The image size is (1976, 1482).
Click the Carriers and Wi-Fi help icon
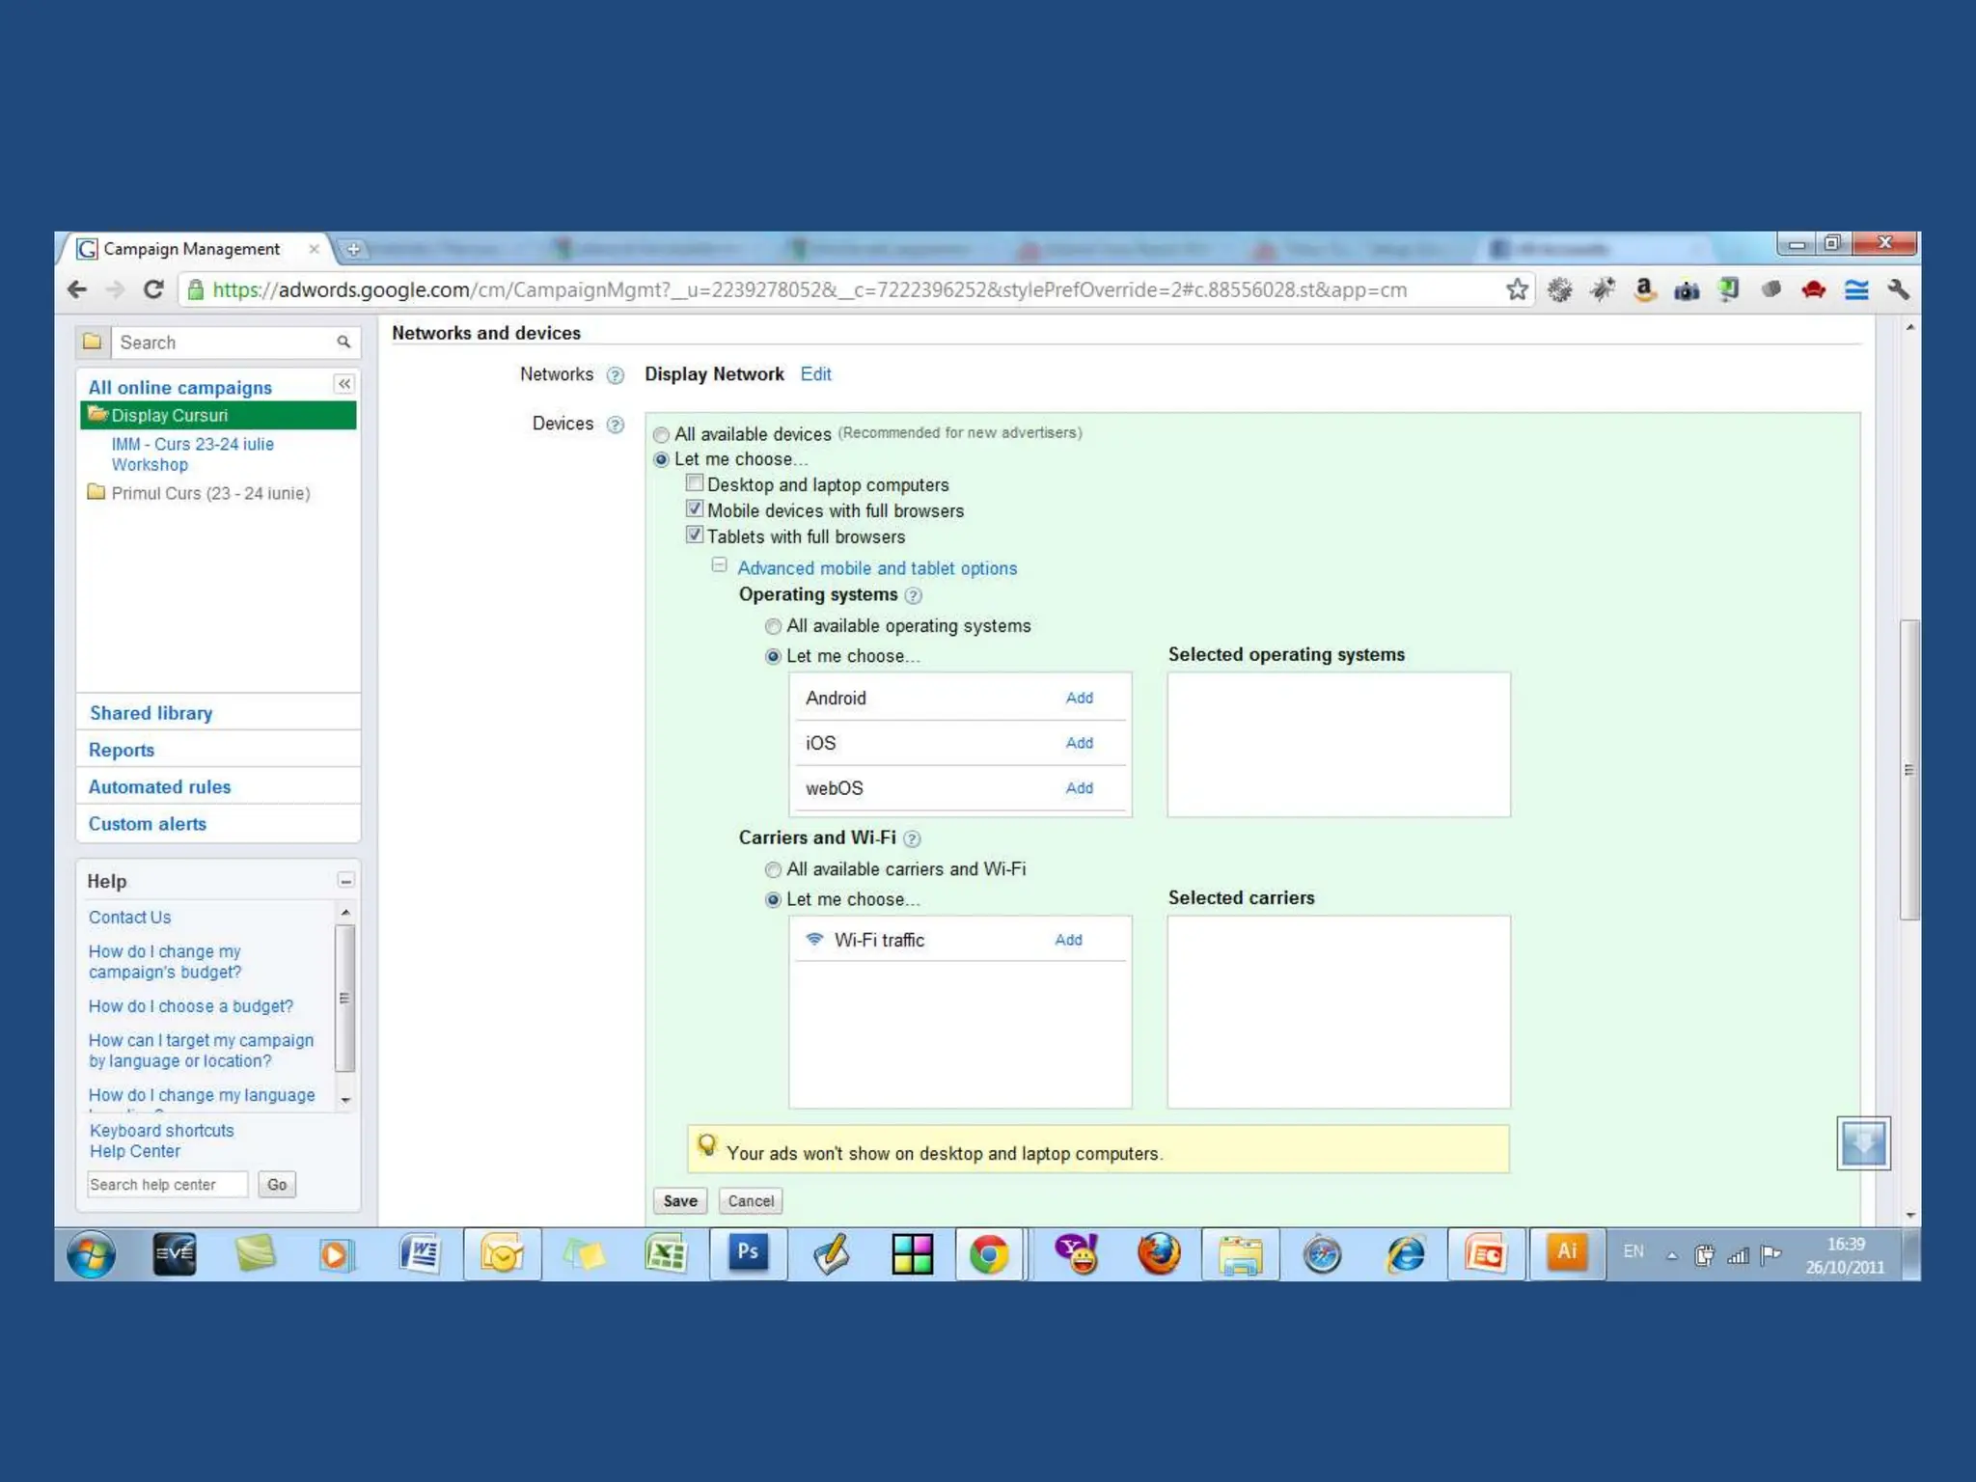pyautogui.click(x=912, y=839)
